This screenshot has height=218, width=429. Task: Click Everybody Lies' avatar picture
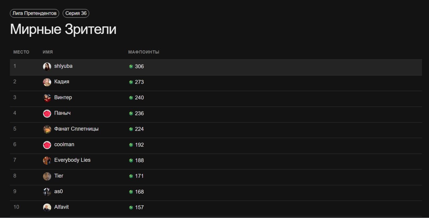point(47,160)
